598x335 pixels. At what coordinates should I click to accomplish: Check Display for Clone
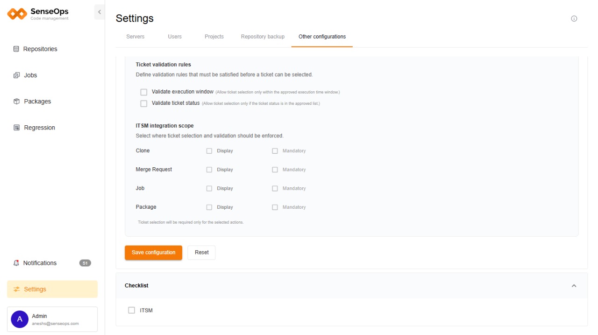(x=209, y=151)
